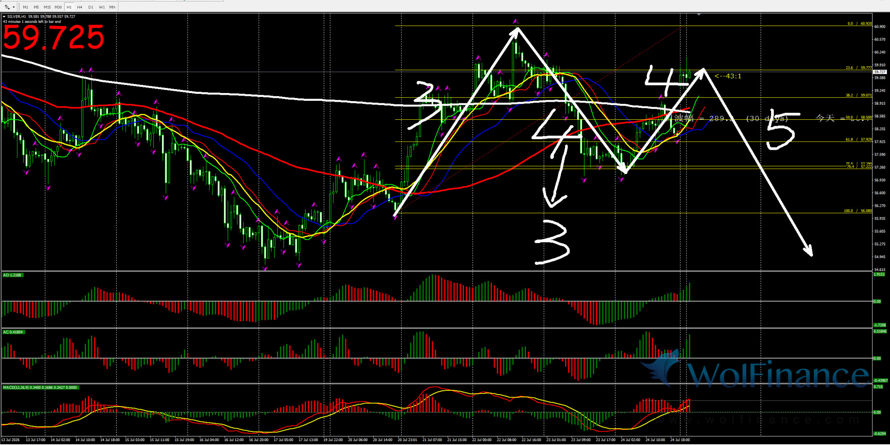Image resolution: width=890 pixels, height=445 pixels.
Task: Select the fractal arrow above chart peak
Action: tap(515, 21)
